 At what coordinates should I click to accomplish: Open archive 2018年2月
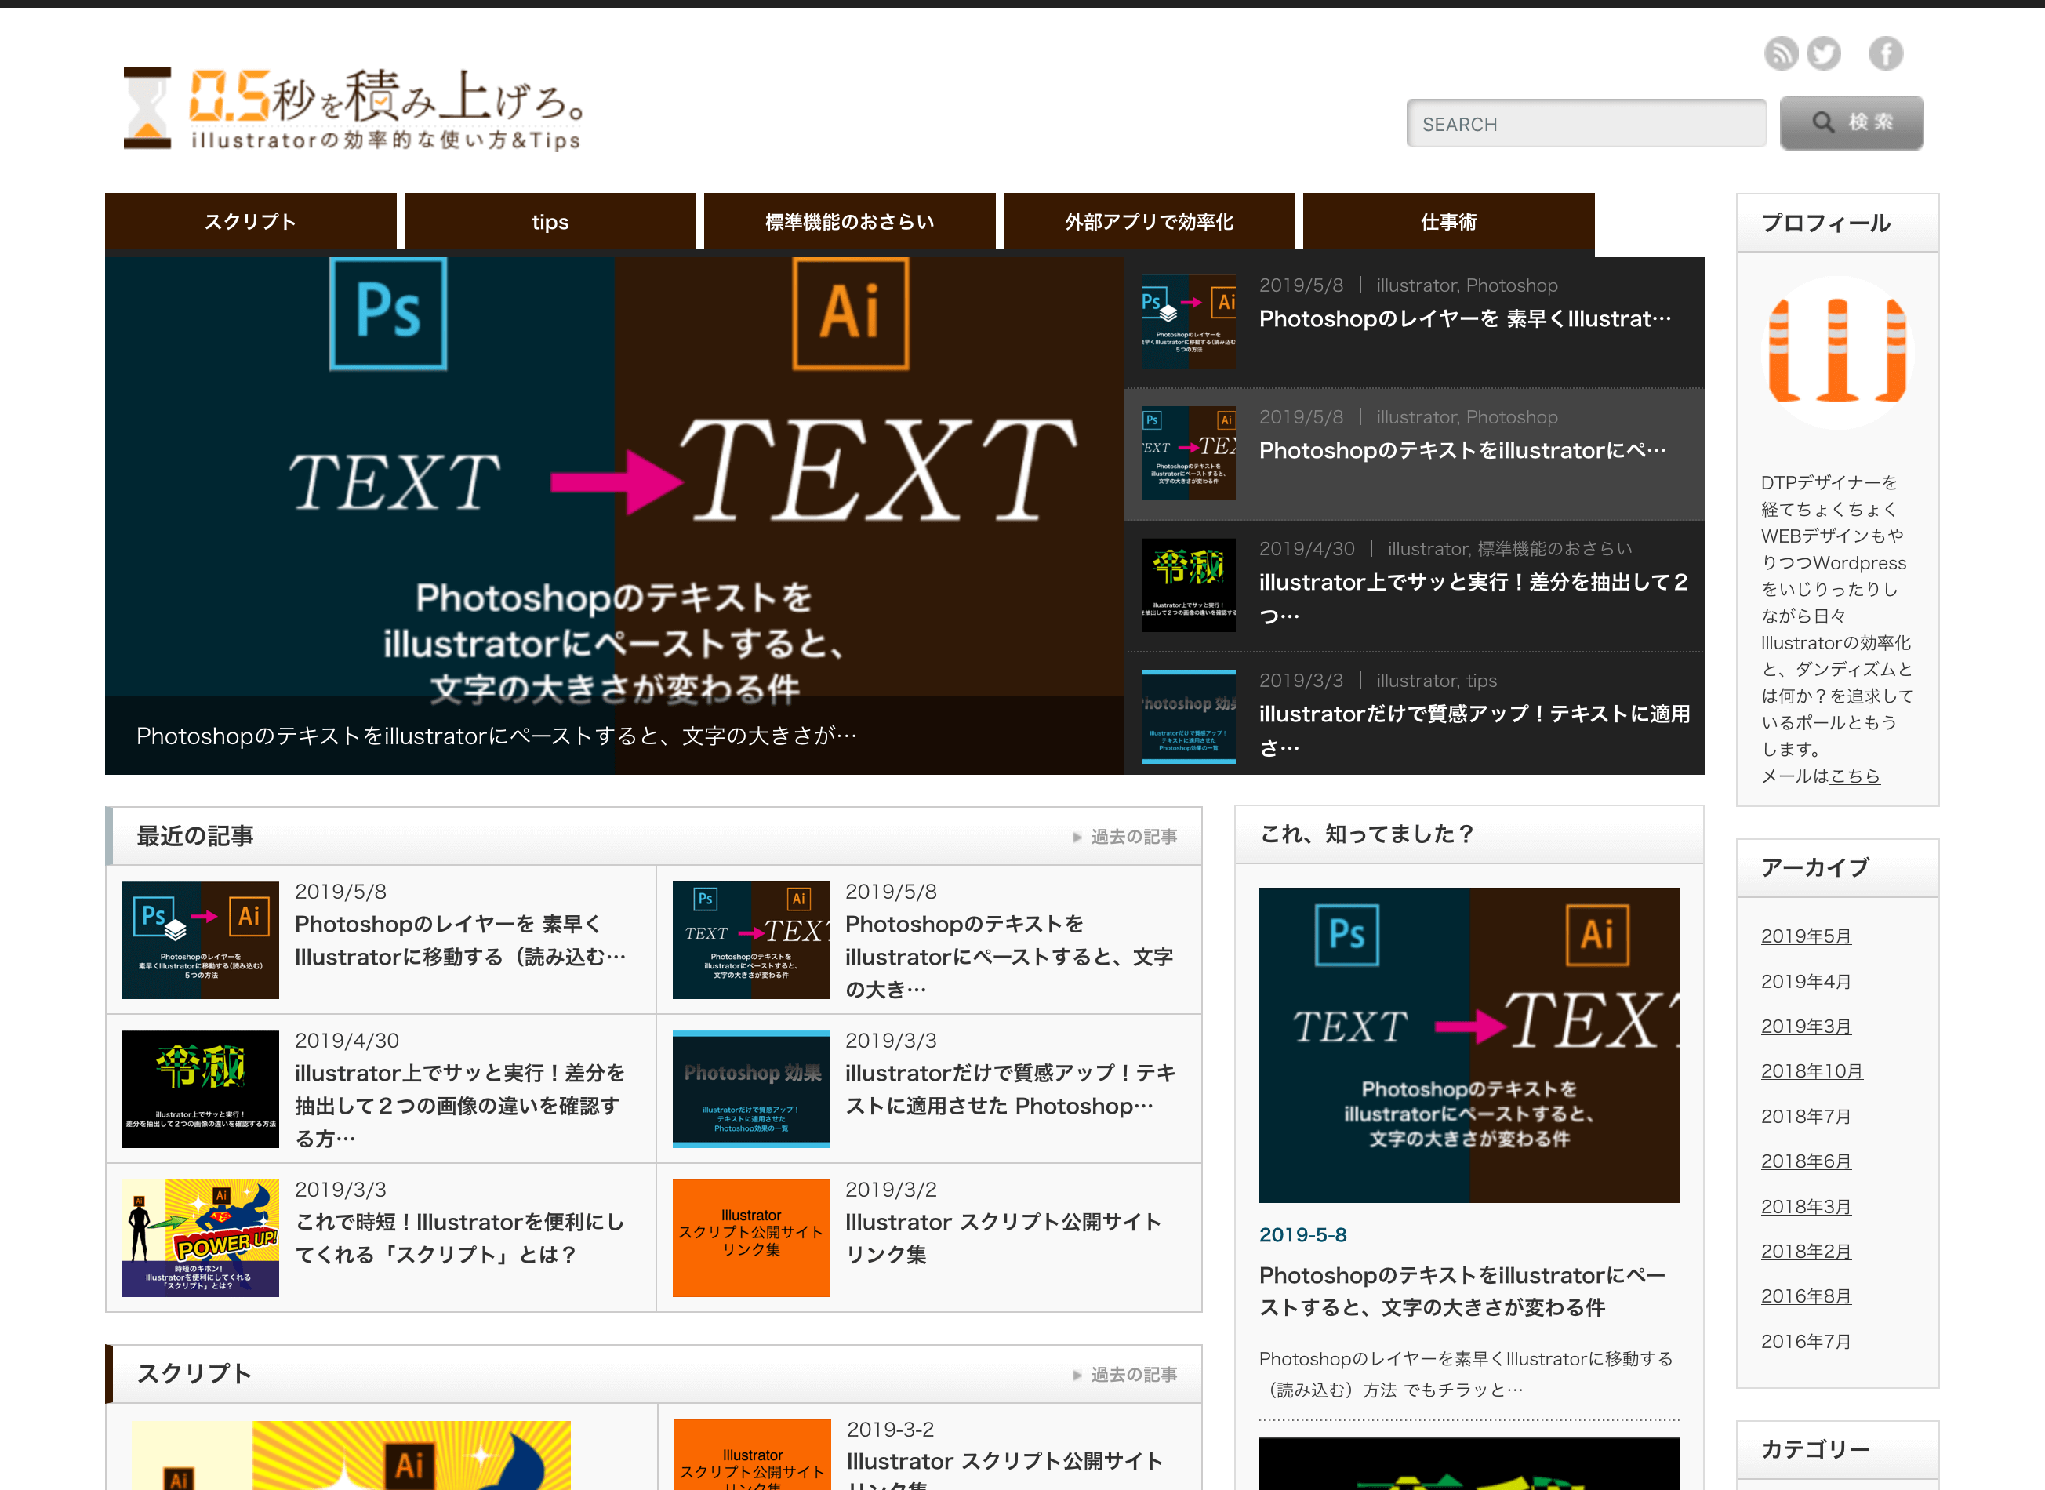point(1806,1252)
